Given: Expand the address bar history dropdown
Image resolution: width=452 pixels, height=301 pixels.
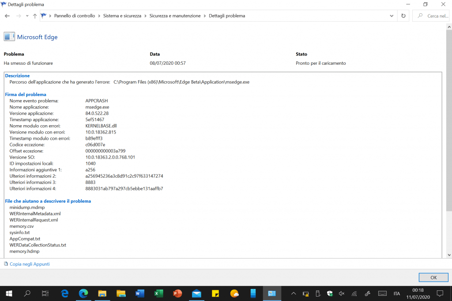Looking at the screenshot, I should pos(392,16).
